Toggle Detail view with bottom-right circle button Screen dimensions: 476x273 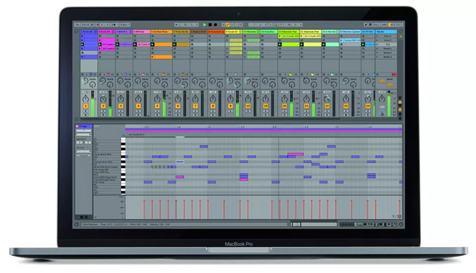[400, 225]
